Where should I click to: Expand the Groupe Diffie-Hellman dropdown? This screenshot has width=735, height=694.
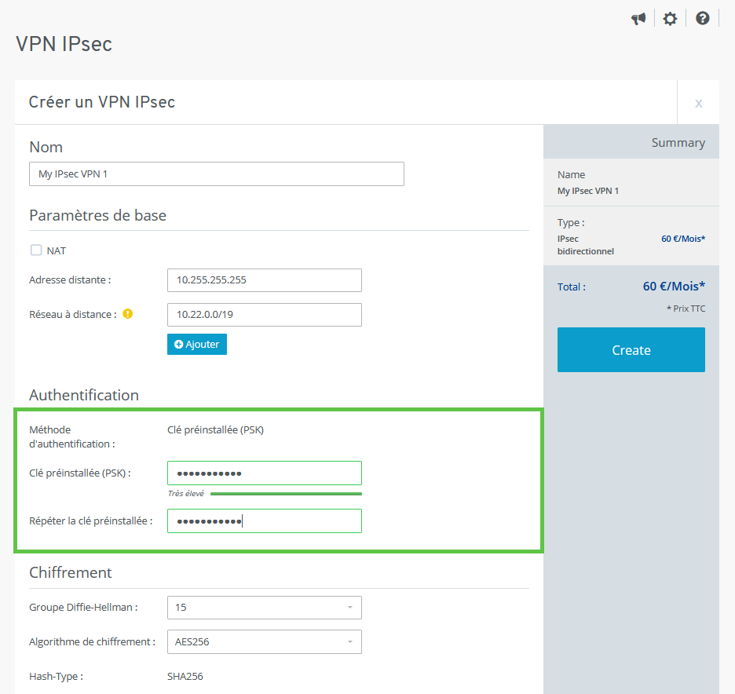click(264, 608)
